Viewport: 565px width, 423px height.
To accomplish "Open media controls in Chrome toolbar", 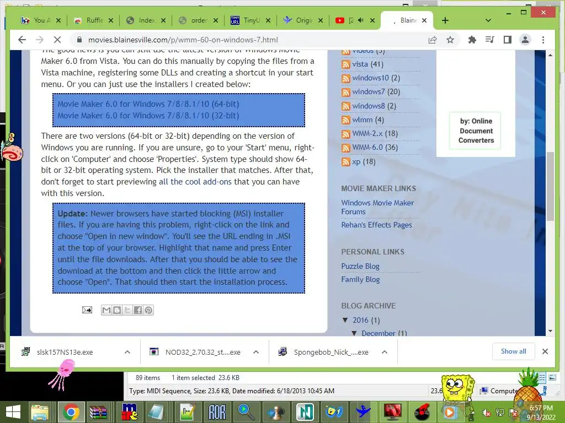I will (490, 40).
